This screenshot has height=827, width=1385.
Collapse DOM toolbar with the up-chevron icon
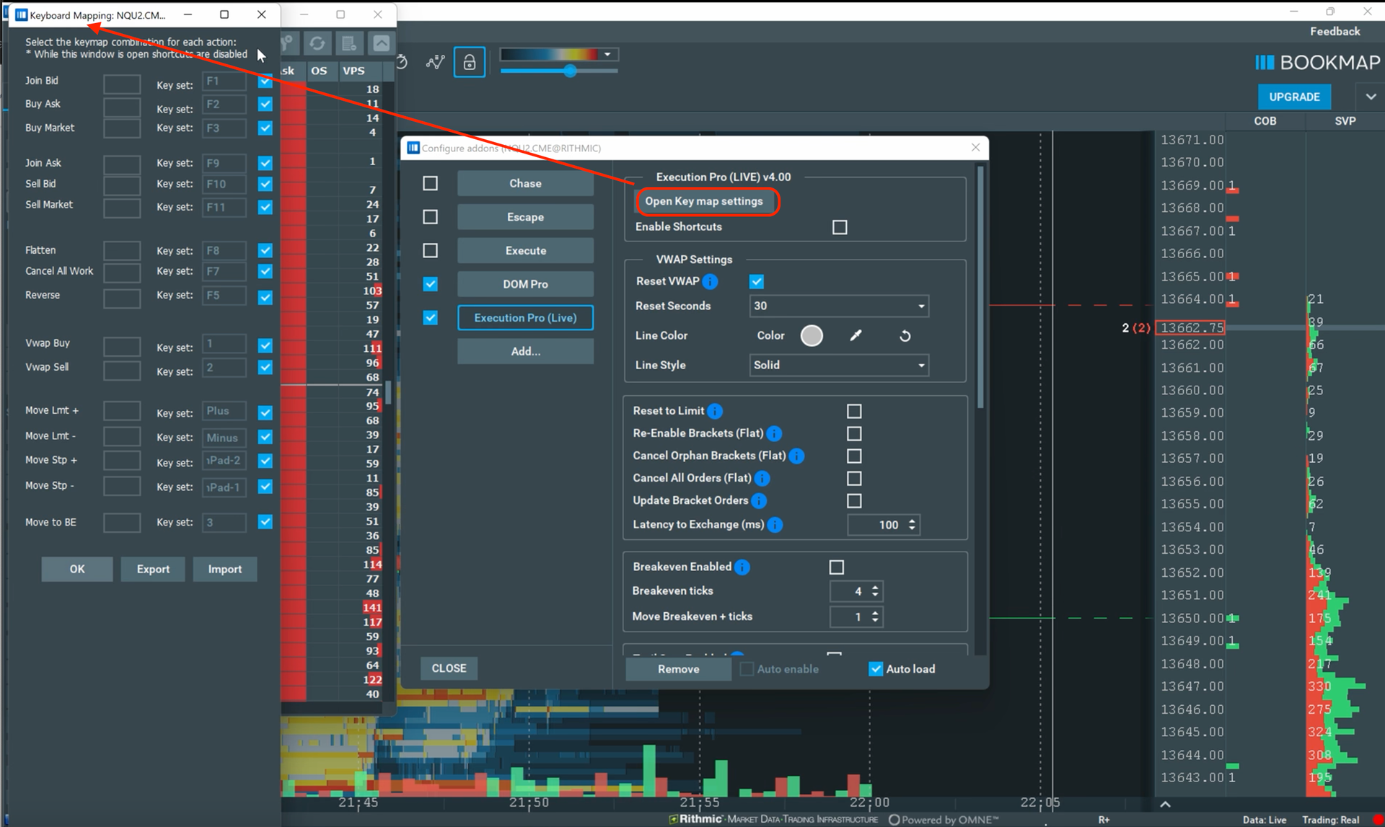[381, 43]
